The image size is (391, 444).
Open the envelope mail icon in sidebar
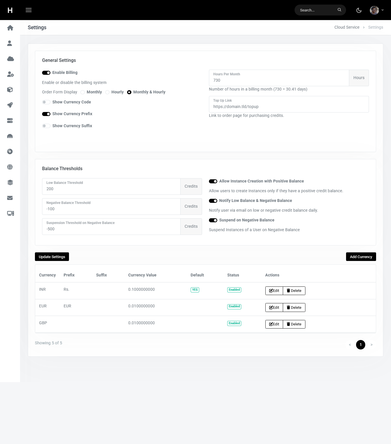coord(10,198)
